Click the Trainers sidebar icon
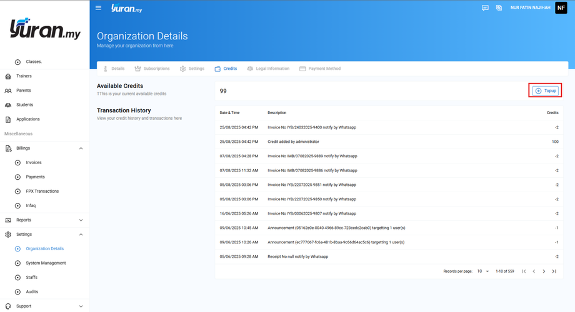The image size is (575, 312). 8,76
